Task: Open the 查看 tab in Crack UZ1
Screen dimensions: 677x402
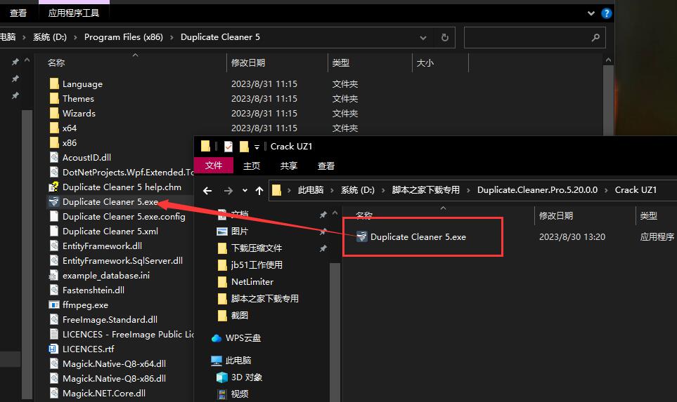Action: (x=326, y=166)
